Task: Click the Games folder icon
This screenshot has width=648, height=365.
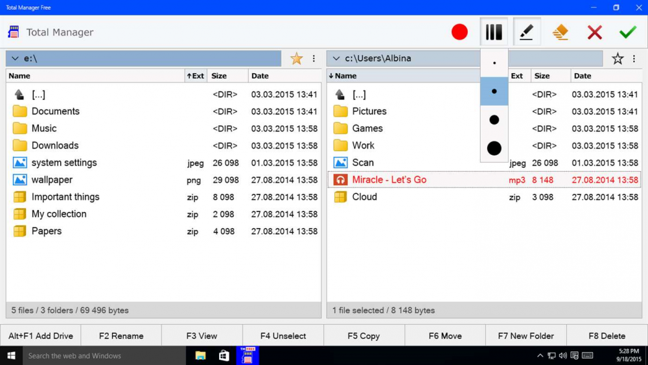Action: click(340, 128)
